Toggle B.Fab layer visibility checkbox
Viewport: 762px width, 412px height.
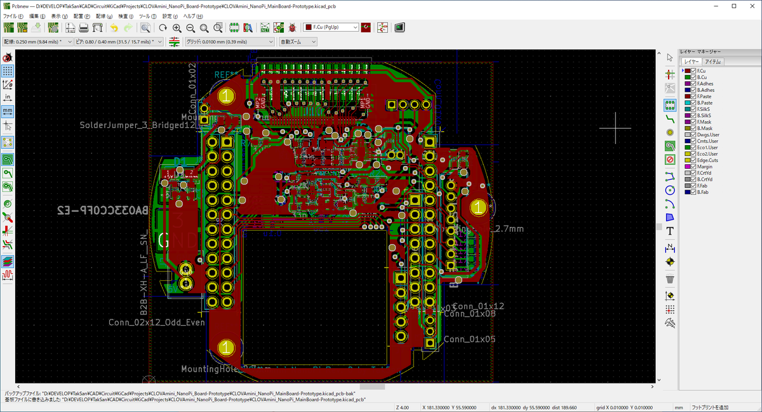[x=693, y=192]
